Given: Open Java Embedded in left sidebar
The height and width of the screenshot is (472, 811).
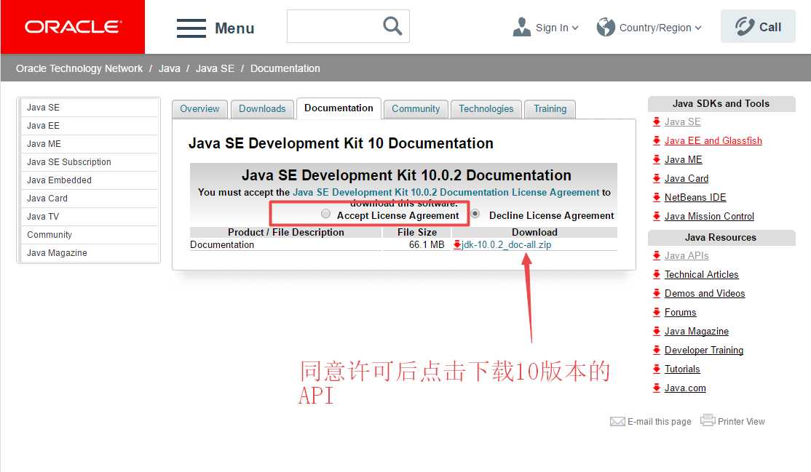Looking at the screenshot, I should 89,180.
